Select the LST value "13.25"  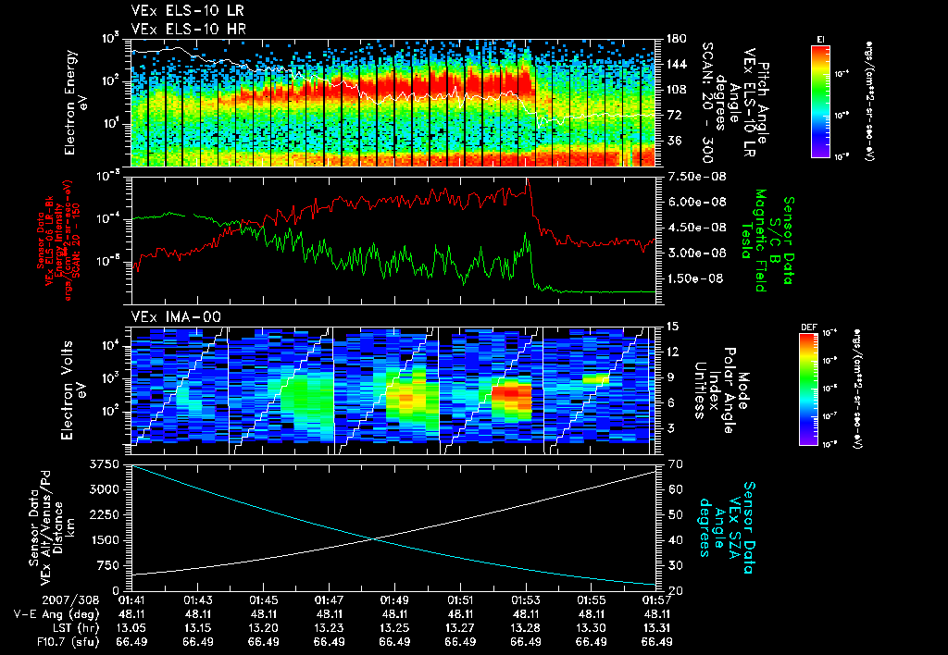[x=394, y=628]
